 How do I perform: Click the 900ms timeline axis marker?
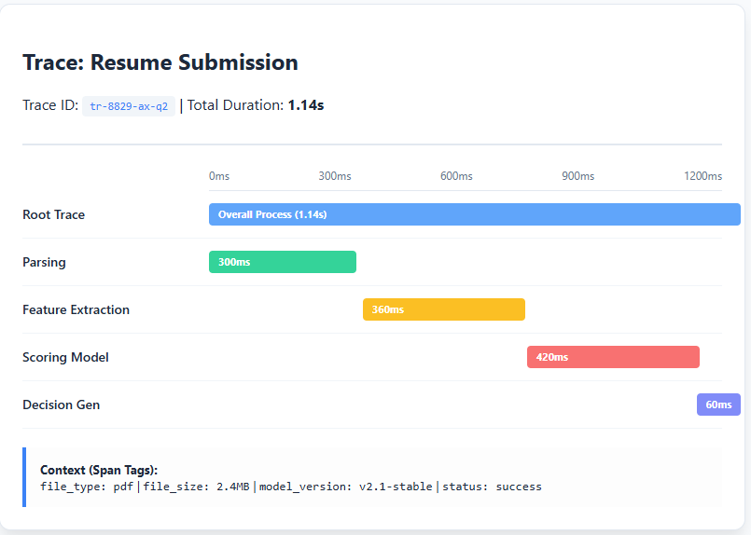[577, 176]
